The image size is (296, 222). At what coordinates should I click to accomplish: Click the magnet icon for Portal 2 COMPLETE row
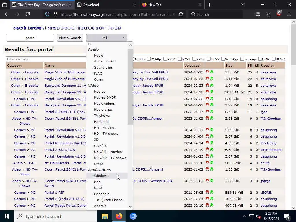tap(207, 111)
